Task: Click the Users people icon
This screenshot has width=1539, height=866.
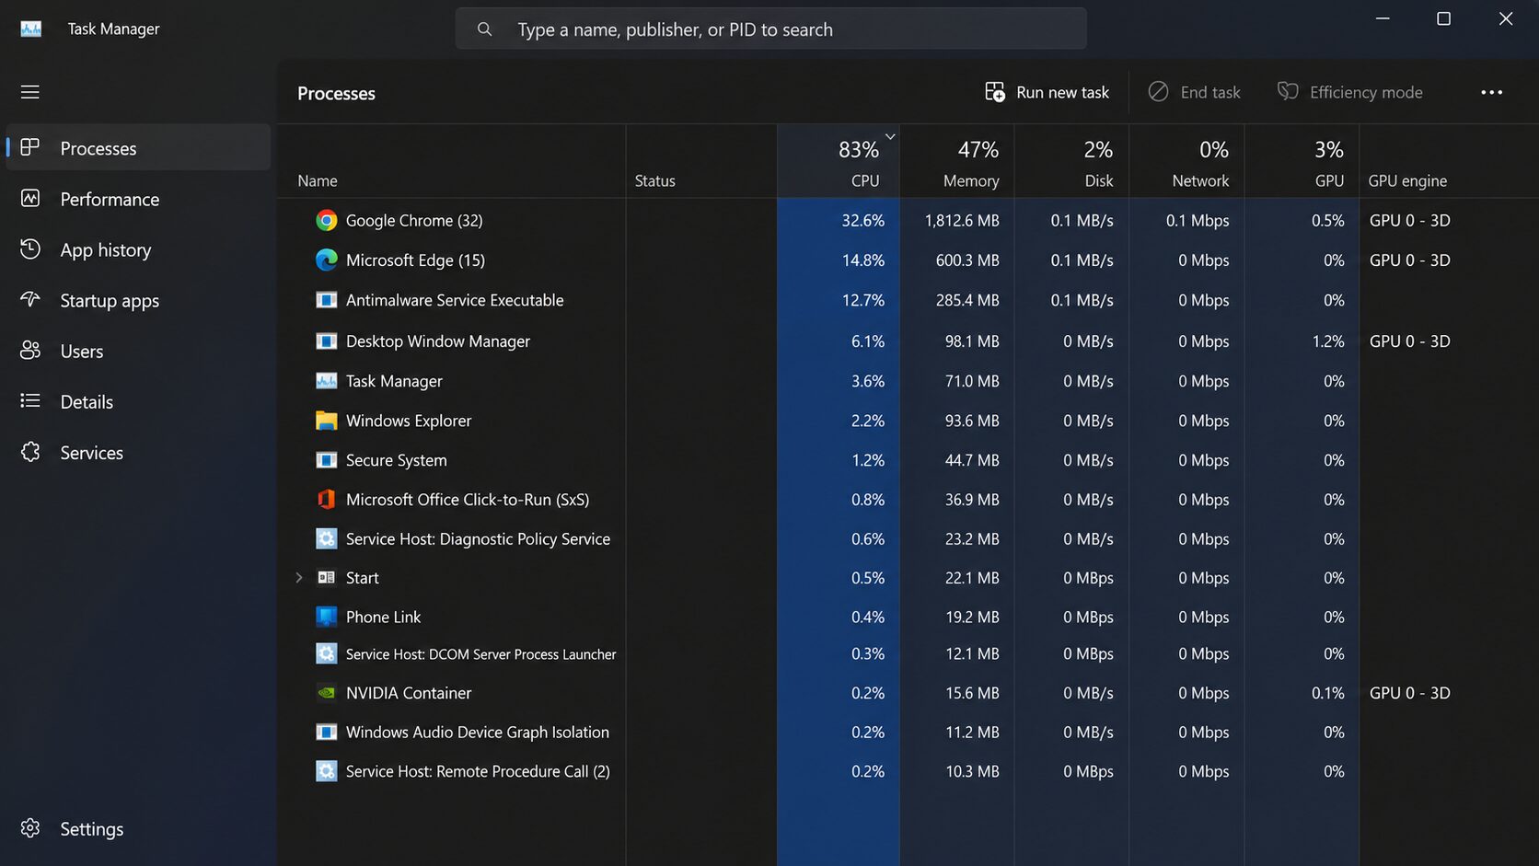Action: click(x=30, y=350)
